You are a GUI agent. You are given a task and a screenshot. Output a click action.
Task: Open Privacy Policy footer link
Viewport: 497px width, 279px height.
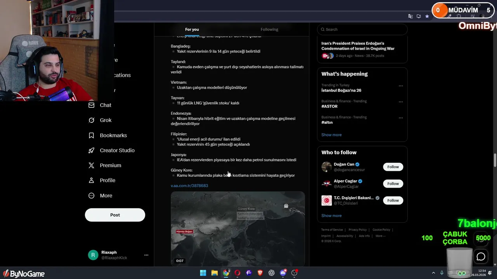358,230
